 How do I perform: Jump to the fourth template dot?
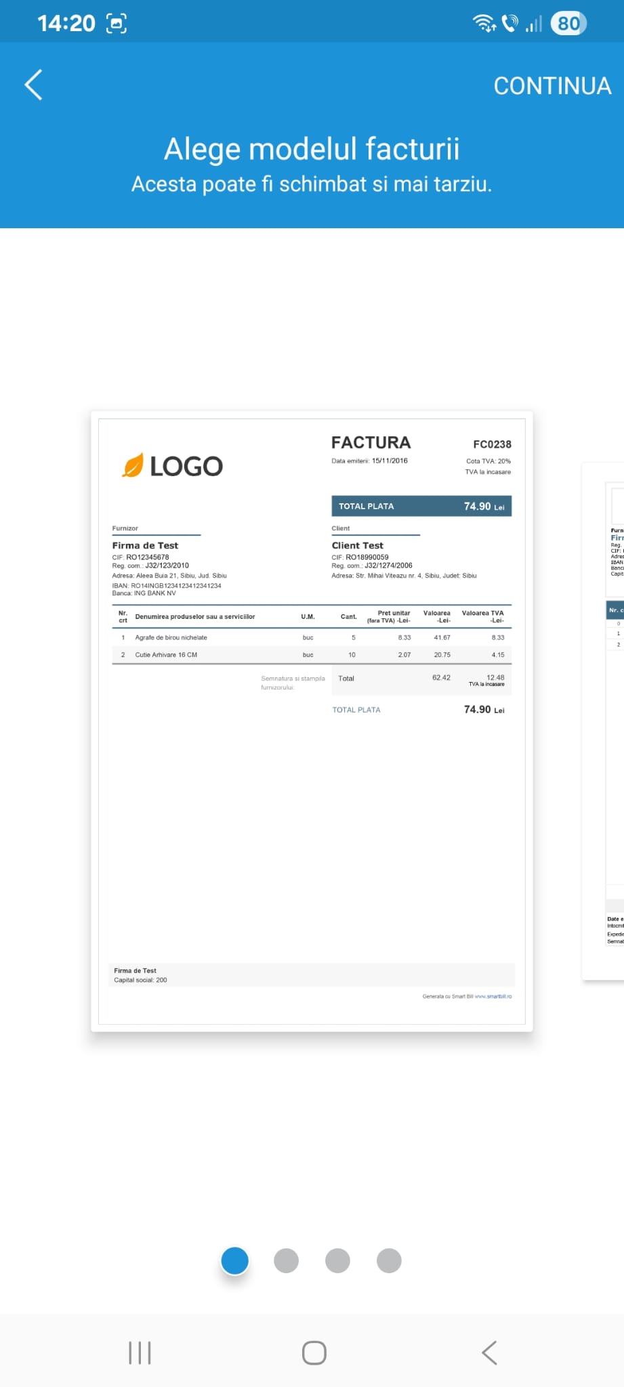(x=389, y=1260)
